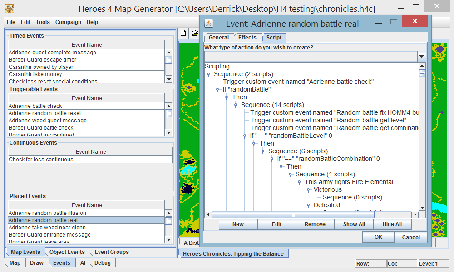The width and height of the screenshot is (454, 272).
Task: Select the Map tab at the bottom left
Action: coord(15,263)
